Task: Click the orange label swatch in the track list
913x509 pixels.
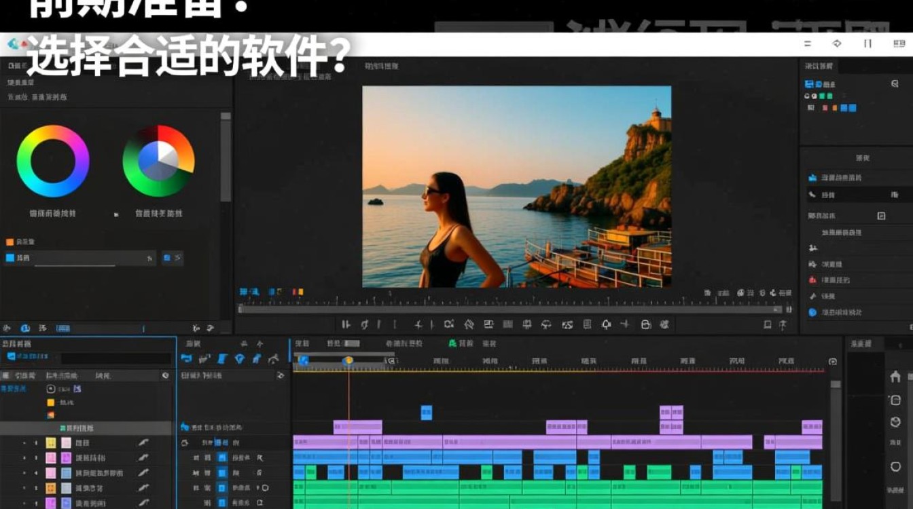Action: [x=50, y=488]
